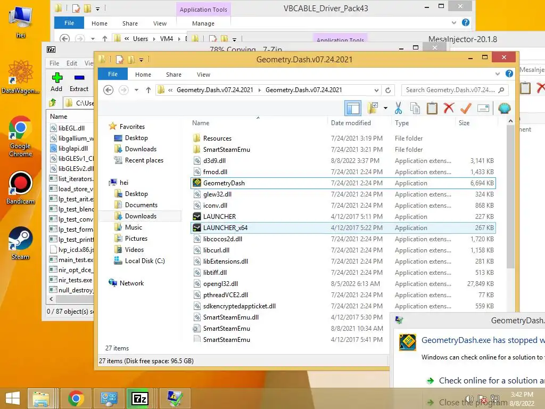
Task: Open the Bandicam desktop shortcut
Action: [x=20, y=188]
